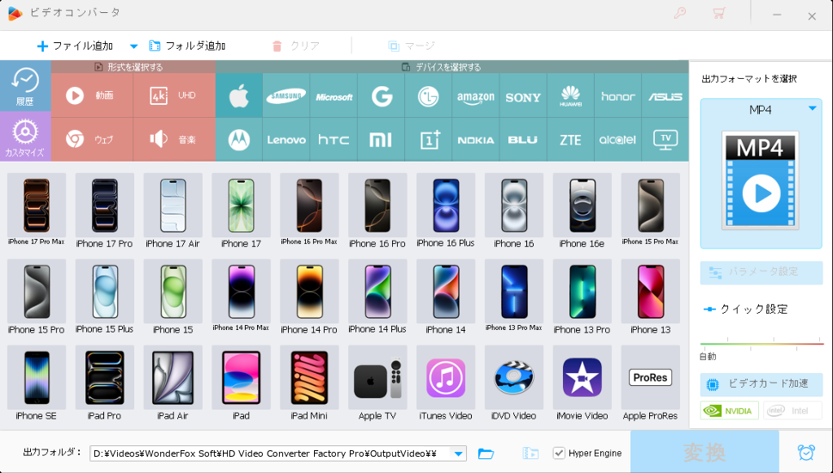
Task: Open the Amazon device list
Action: (475, 96)
